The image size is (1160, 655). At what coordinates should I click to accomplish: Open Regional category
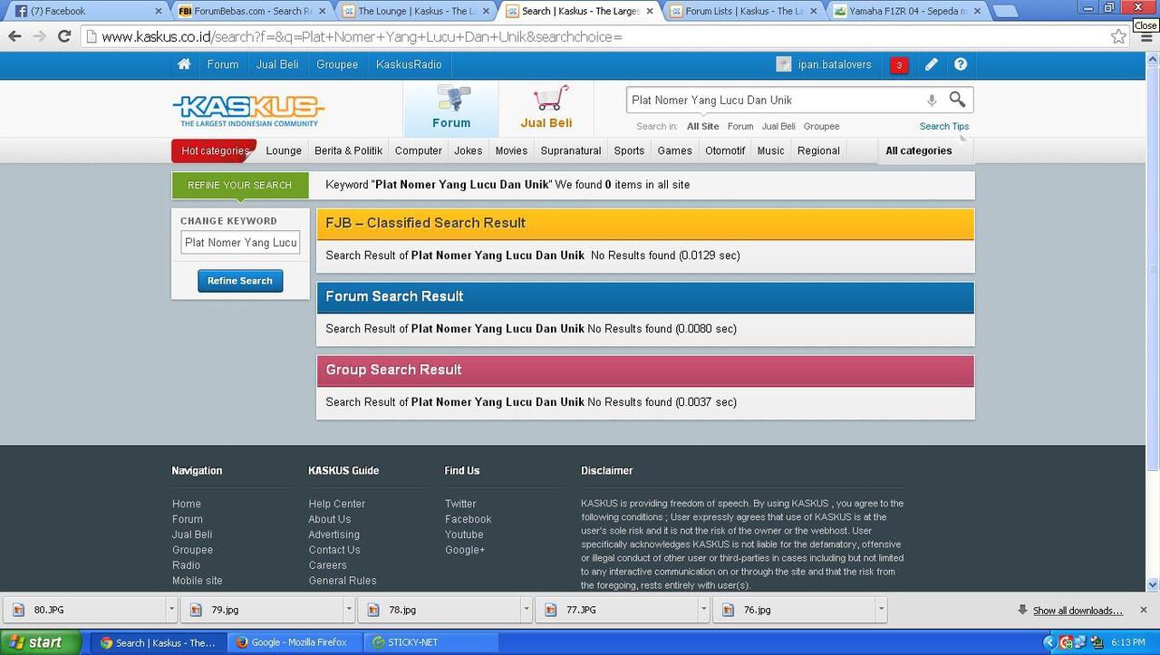(818, 150)
